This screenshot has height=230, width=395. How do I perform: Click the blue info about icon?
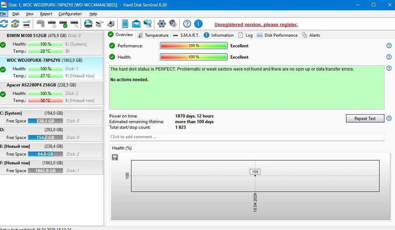198,24
